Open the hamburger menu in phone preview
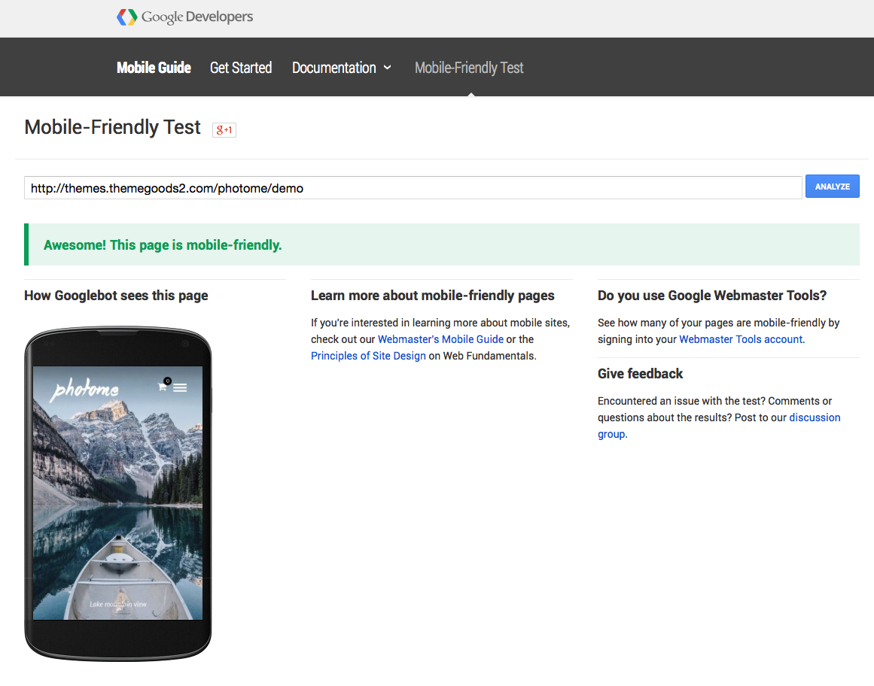This screenshot has width=874, height=686. click(180, 387)
